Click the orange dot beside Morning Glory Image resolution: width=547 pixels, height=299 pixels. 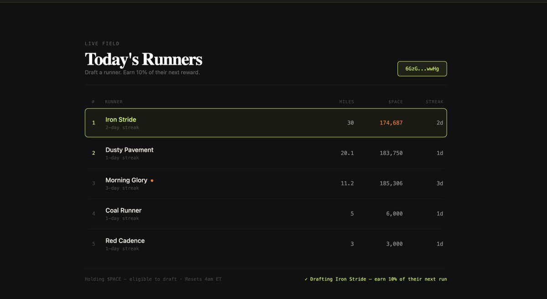152,181
